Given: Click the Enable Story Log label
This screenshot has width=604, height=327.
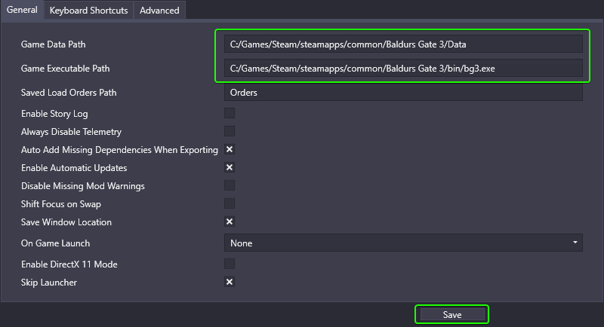Looking at the screenshot, I should (54, 114).
